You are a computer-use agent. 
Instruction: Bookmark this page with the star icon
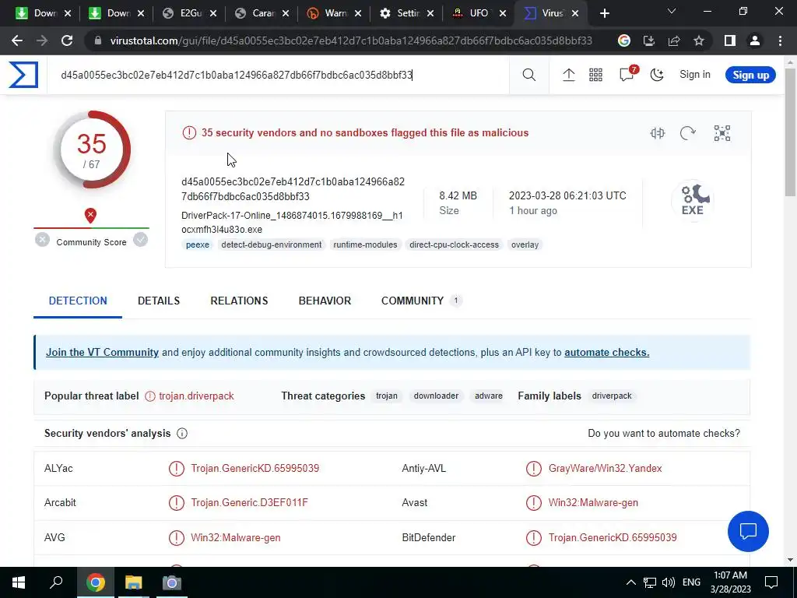pos(699,40)
